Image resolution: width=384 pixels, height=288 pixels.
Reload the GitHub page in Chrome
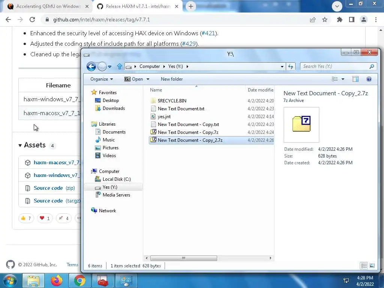tap(32, 19)
